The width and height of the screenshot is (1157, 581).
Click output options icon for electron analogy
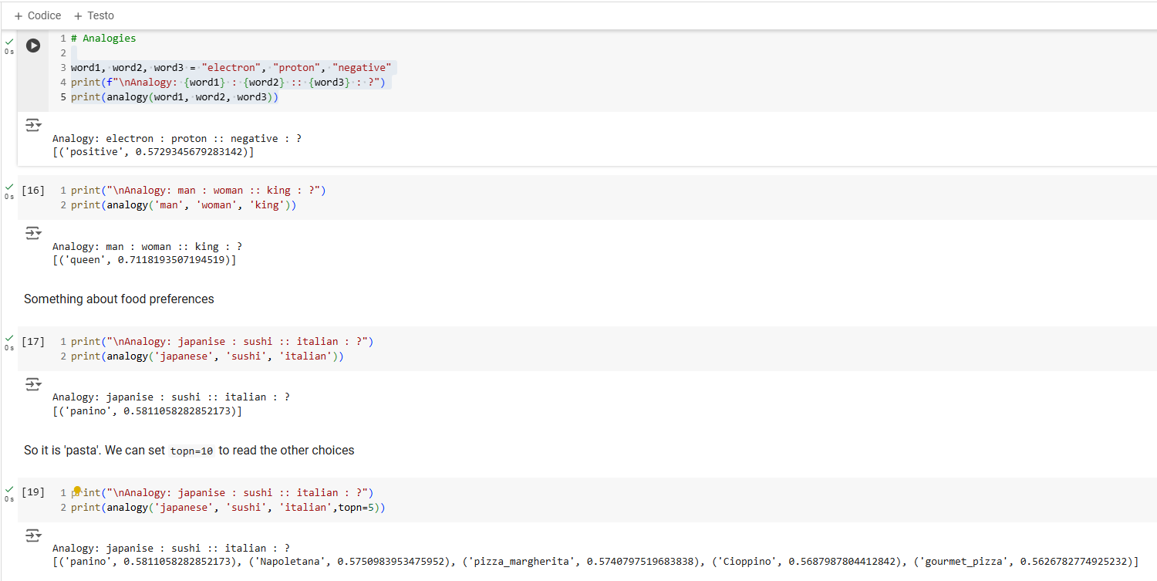(32, 125)
